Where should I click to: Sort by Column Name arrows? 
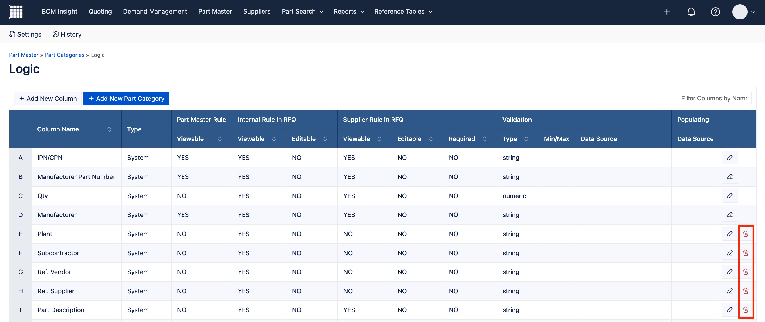[x=109, y=129]
